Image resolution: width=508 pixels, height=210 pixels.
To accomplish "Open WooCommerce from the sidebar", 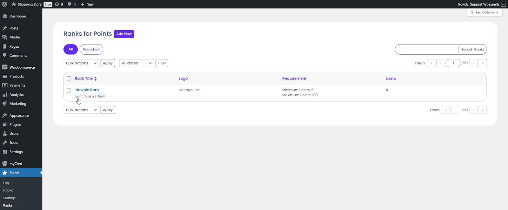I will [x=22, y=67].
